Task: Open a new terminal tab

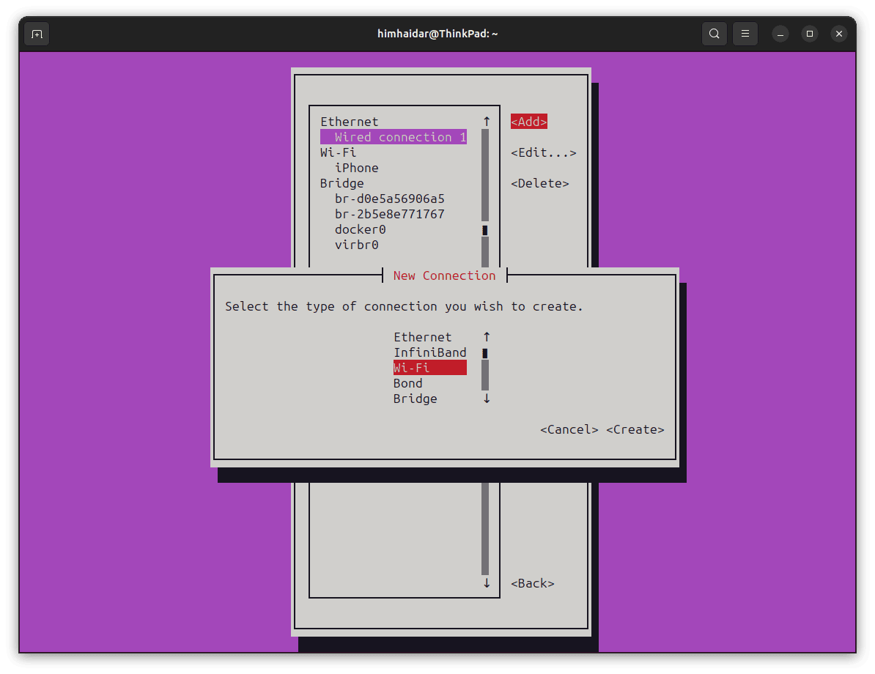Action: (36, 33)
